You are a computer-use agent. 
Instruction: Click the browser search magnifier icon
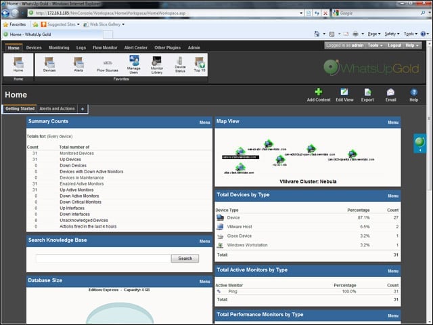[423, 13]
